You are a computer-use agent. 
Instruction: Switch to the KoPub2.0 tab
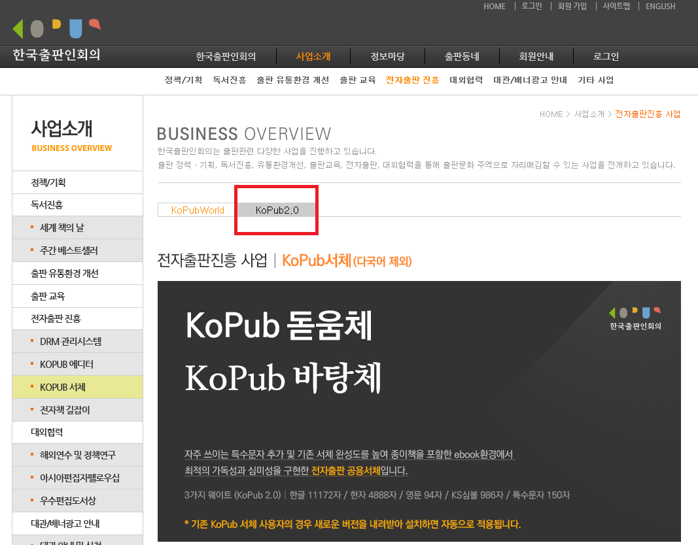[x=277, y=210]
